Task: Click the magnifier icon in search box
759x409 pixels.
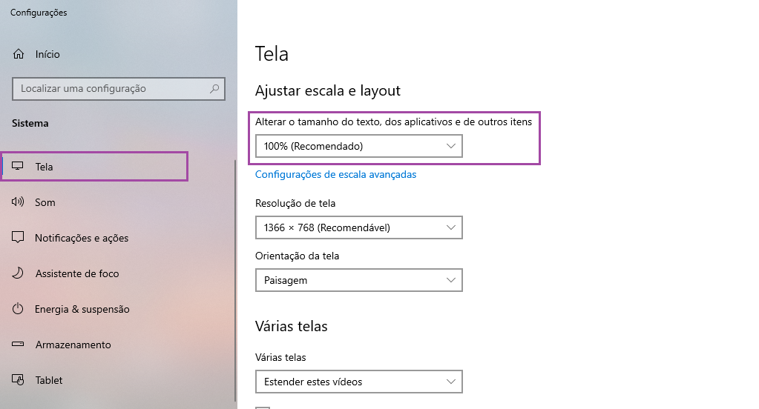Action: 214,88
